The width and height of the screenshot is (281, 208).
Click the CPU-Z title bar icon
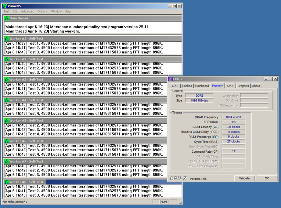point(170,79)
